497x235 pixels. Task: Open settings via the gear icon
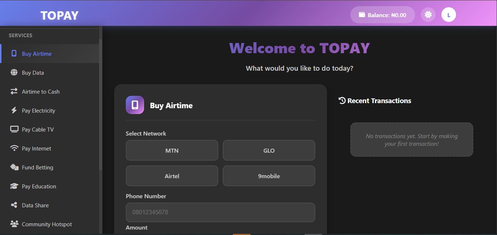[428, 15]
